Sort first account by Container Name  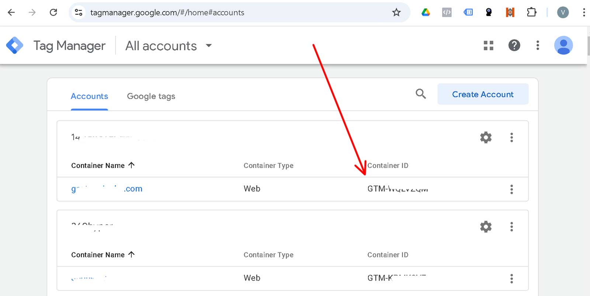click(x=103, y=166)
